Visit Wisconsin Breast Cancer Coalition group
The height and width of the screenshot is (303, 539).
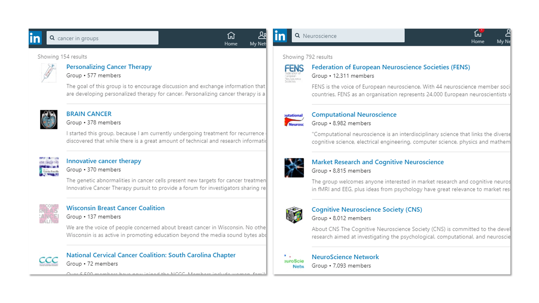tap(115, 208)
